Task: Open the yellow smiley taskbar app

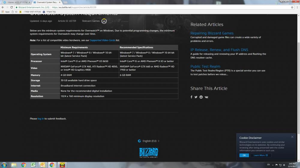Action: pos(62,165)
